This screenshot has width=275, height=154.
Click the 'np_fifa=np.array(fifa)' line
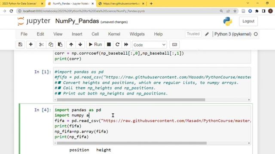81,131
